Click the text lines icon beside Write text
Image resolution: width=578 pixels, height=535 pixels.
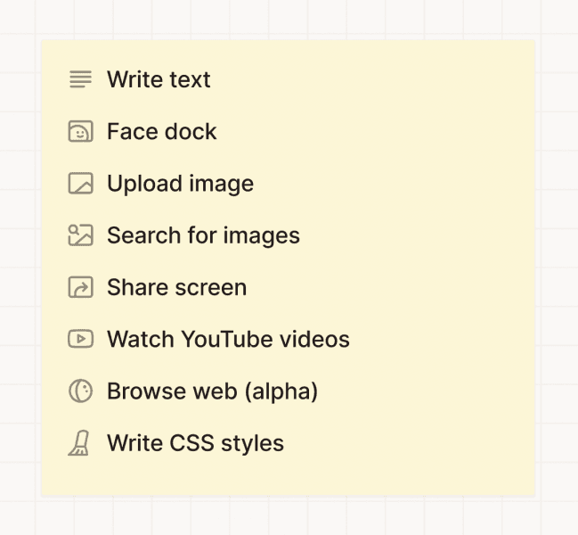tap(80, 79)
